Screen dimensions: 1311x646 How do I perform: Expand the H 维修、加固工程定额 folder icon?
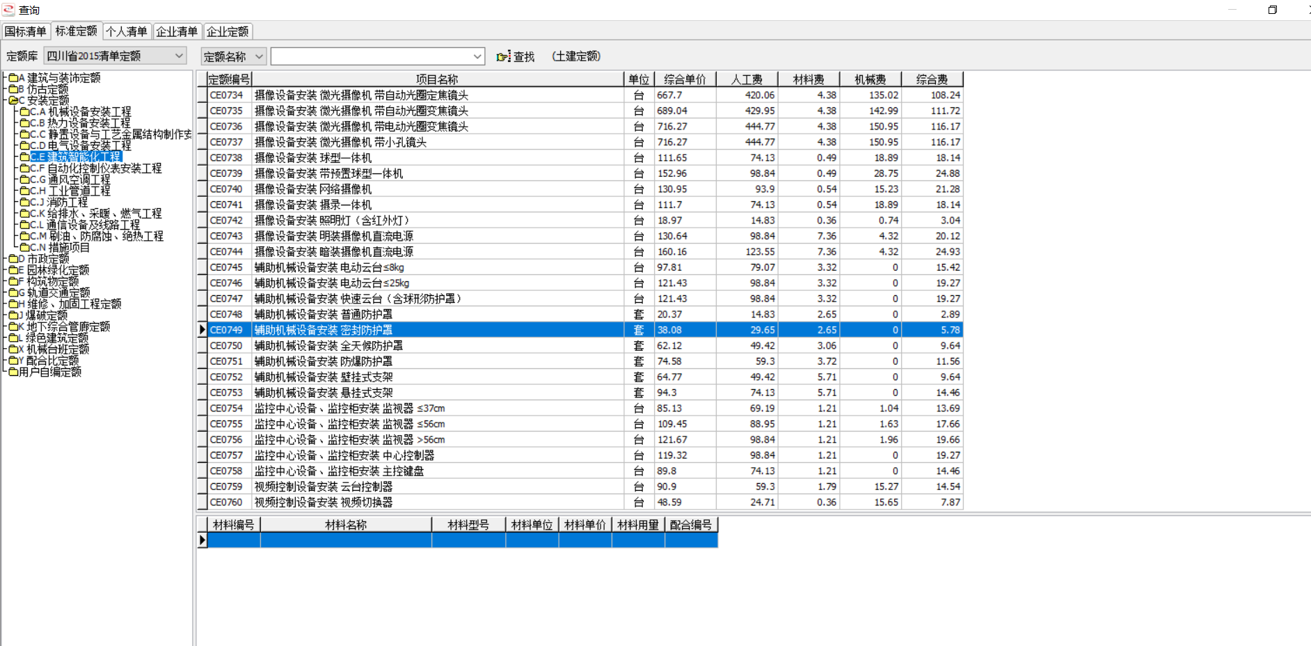click(13, 304)
